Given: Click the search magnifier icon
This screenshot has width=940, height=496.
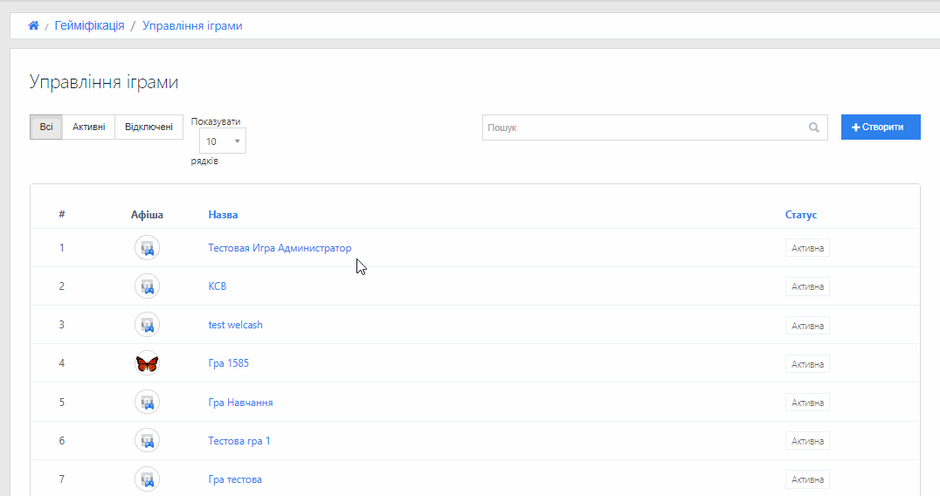Looking at the screenshot, I should (814, 127).
